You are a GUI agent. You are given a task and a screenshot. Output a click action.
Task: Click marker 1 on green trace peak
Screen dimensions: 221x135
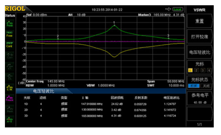click(x=114, y=25)
